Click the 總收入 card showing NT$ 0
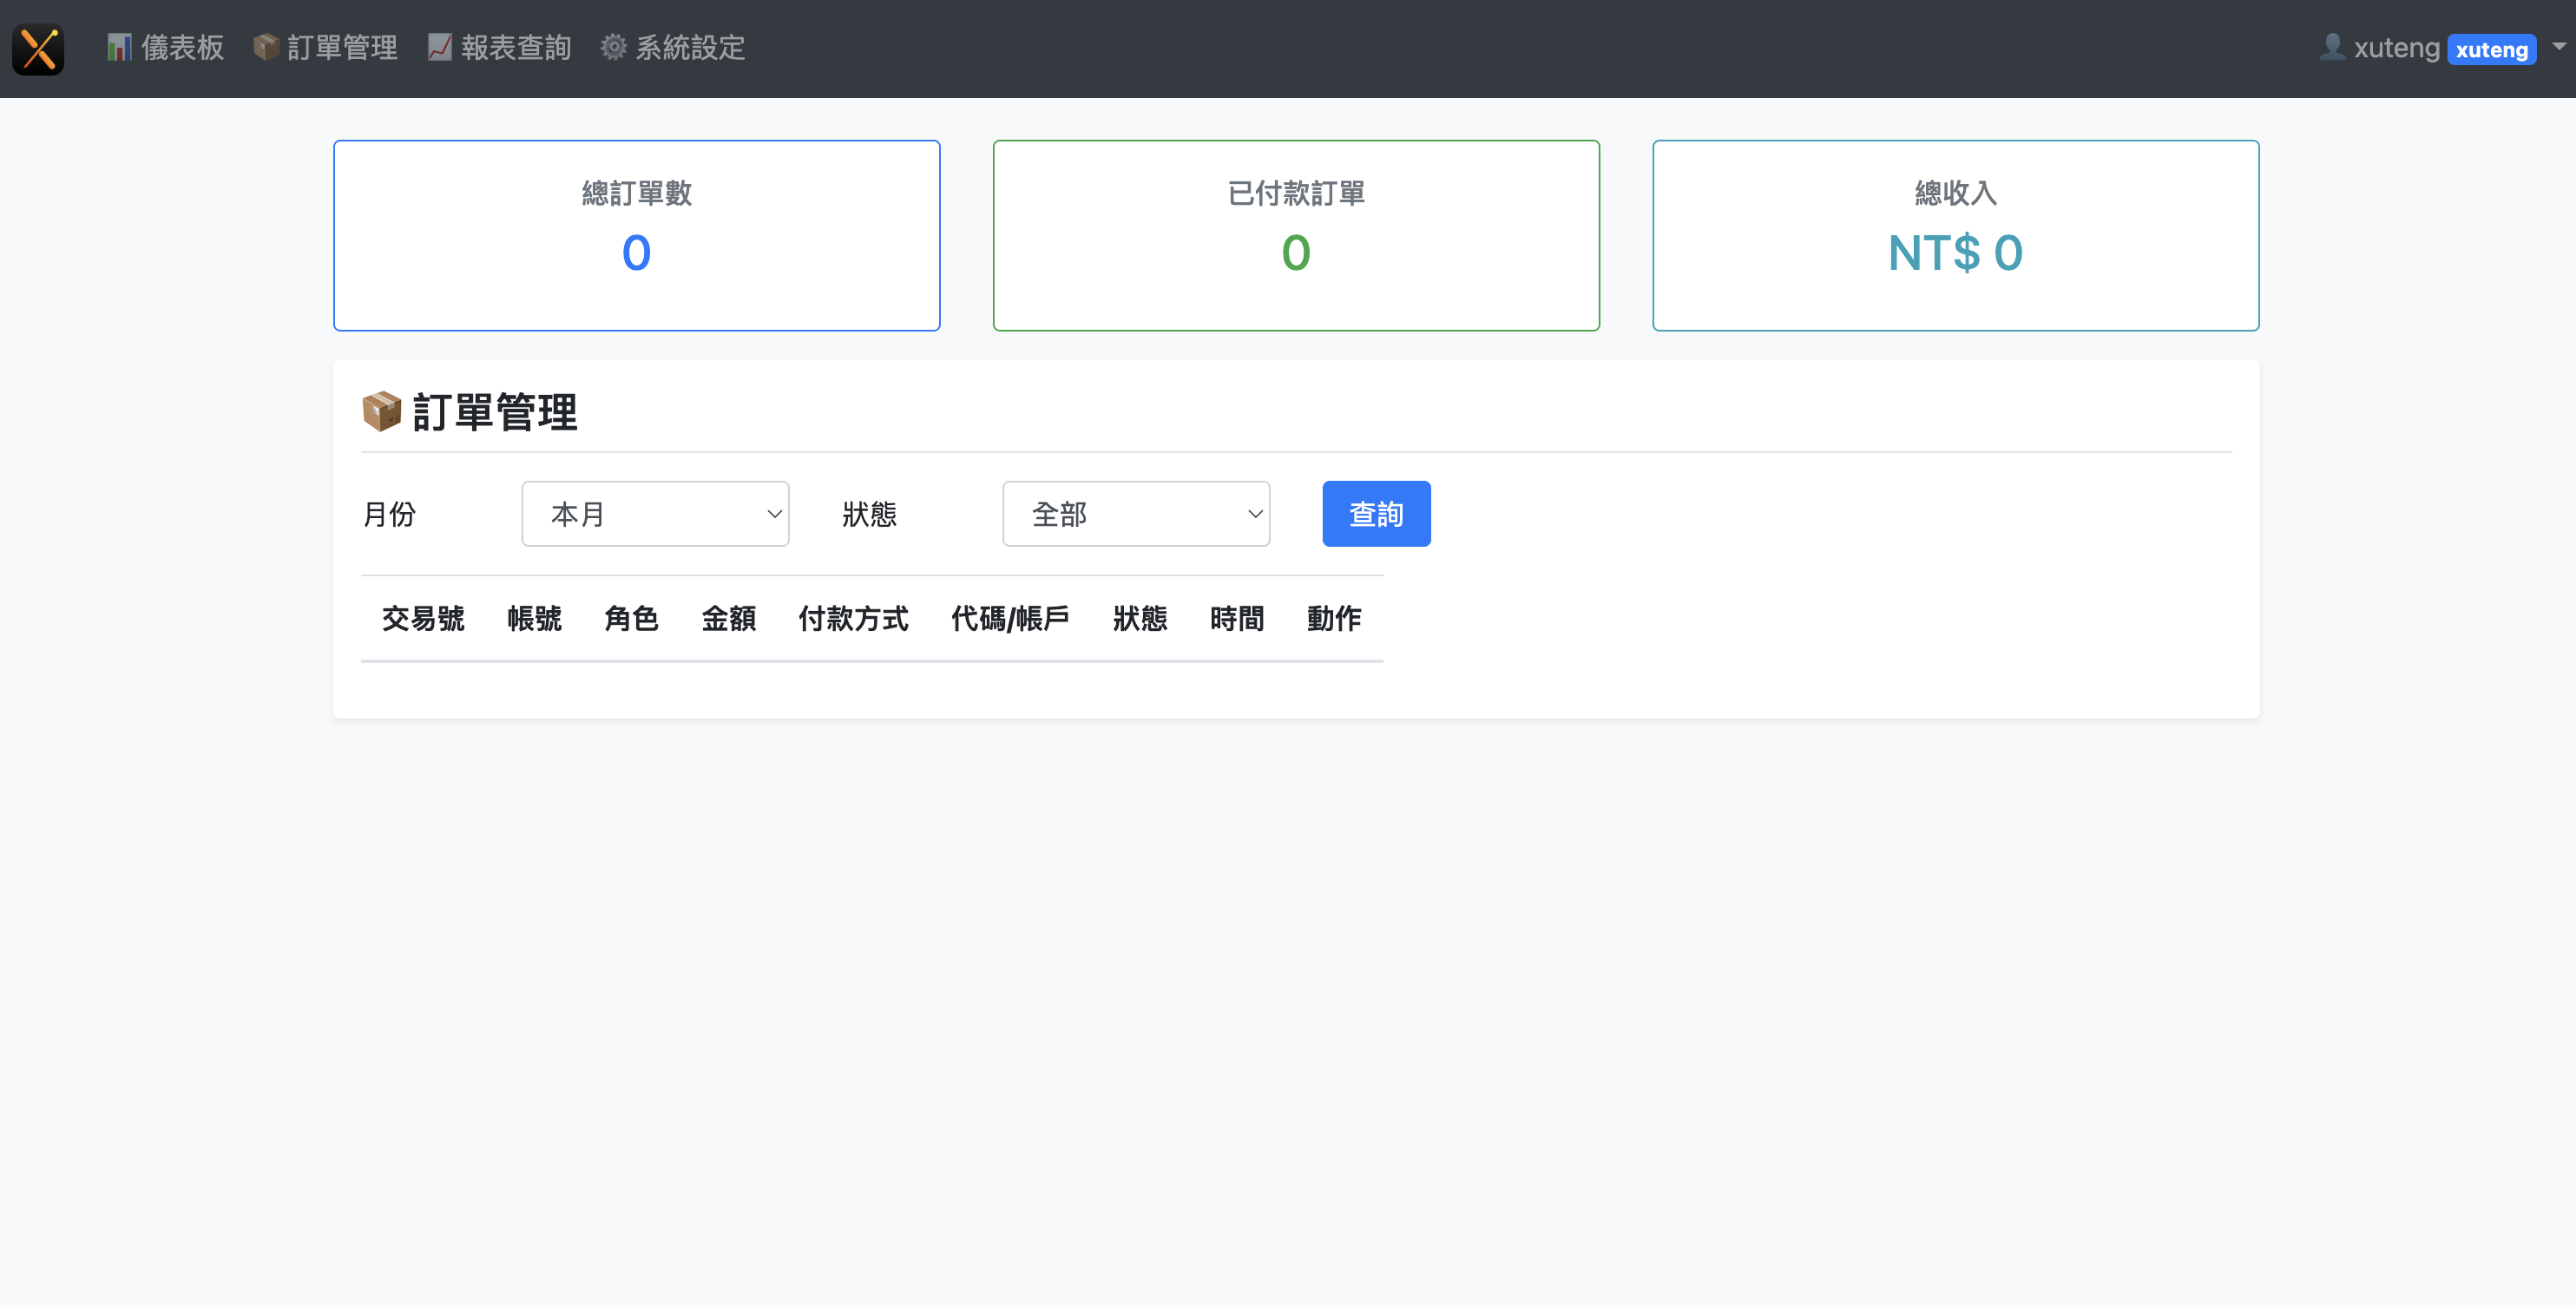This screenshot has height=1307, width=2576. tap(1955, 235)
